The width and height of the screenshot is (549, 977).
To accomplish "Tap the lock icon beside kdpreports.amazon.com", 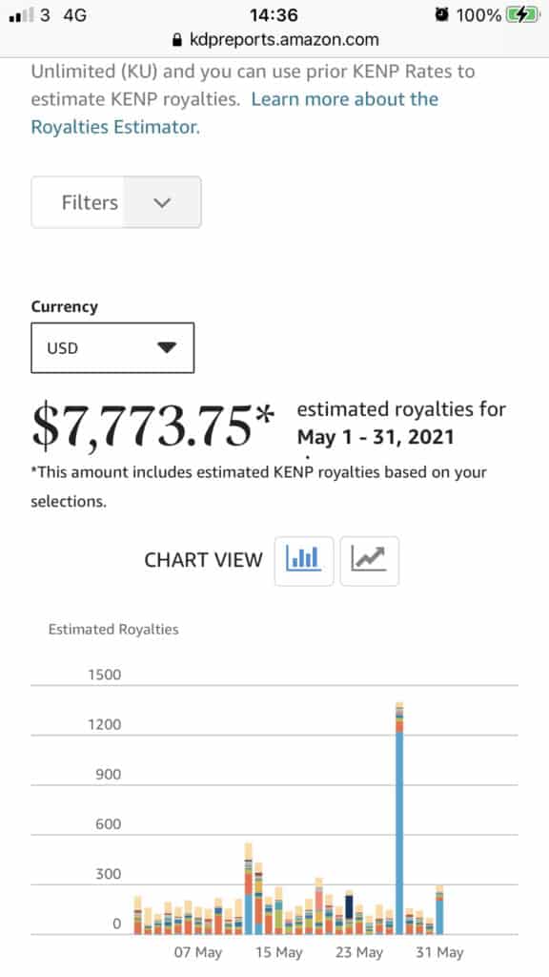I will (x=176, y=40).
